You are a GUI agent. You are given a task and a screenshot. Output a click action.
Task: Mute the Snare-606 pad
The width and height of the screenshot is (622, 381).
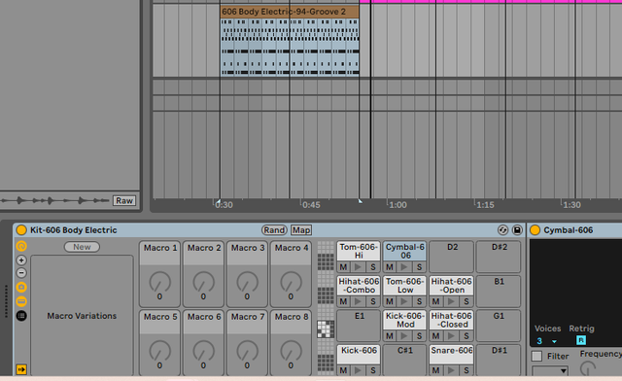point(436,370)
